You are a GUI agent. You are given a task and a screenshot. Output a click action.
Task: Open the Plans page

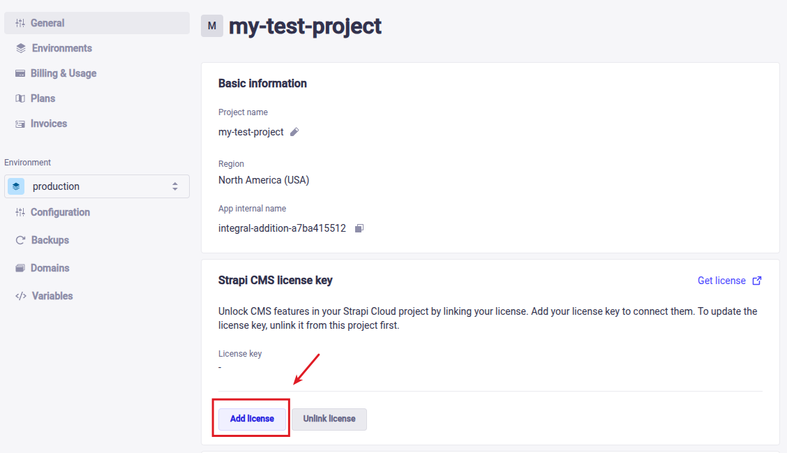click(43, 98)
